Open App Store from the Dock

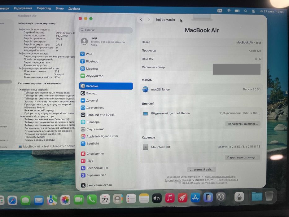(195, 198)
